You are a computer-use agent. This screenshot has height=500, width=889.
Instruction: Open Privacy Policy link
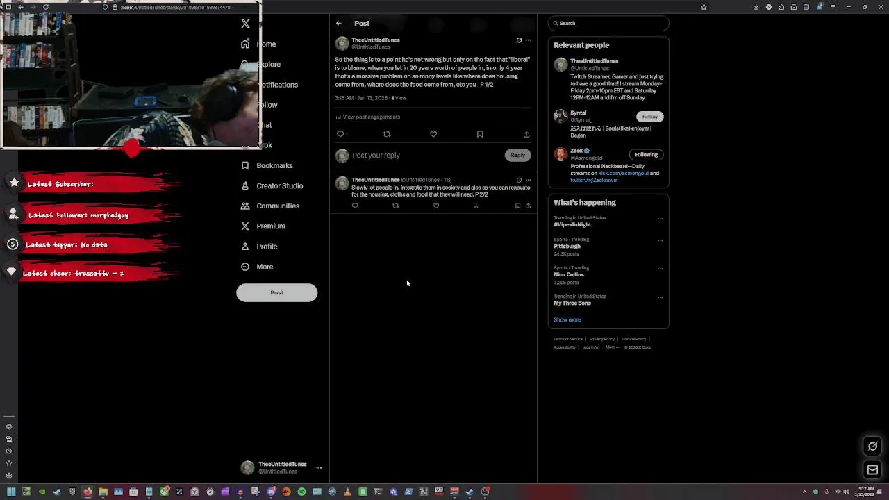point(602,339)
